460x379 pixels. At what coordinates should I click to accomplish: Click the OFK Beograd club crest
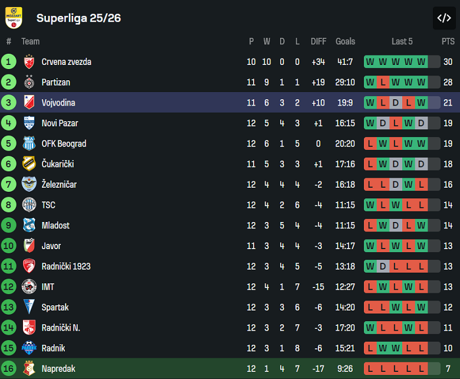(x=29, y=143)
